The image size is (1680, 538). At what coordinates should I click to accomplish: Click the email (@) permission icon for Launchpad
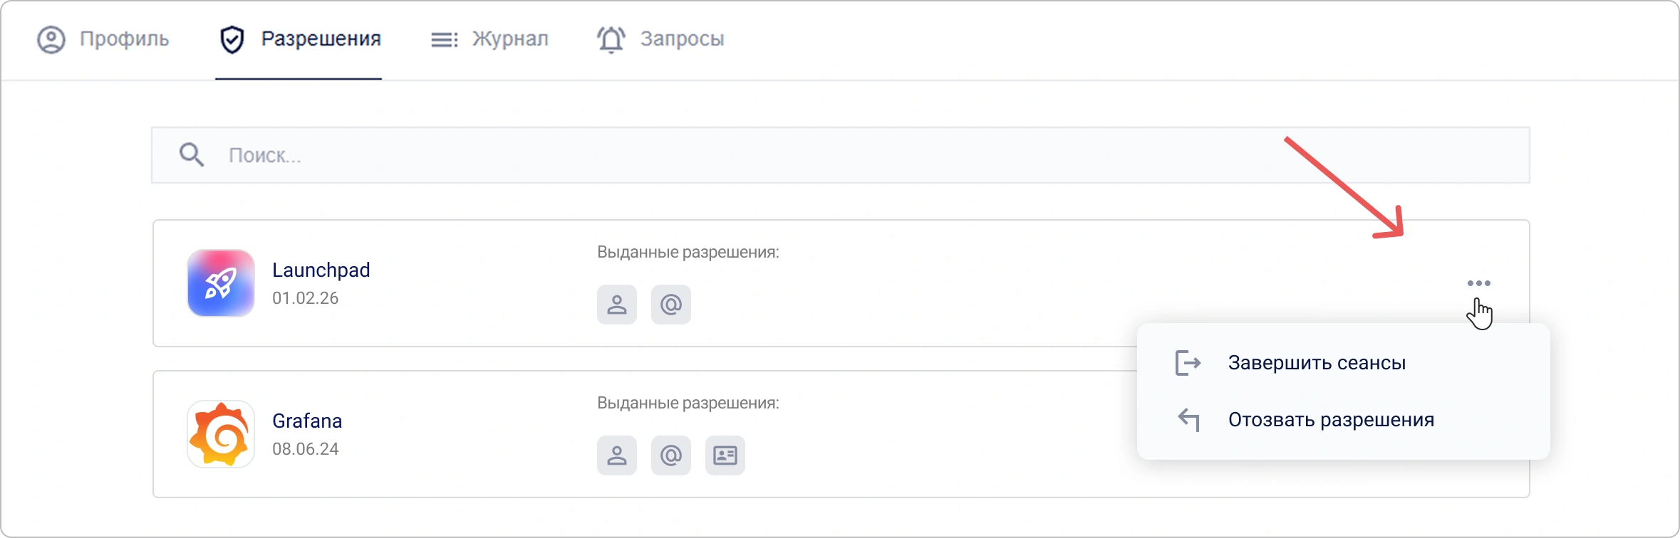(x=671, y=305)
